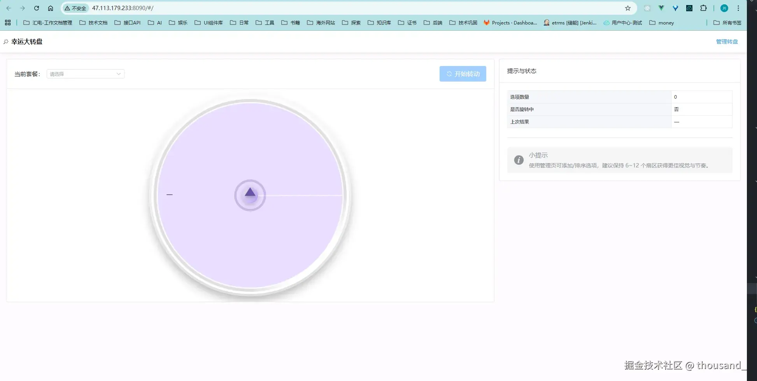Viewport: 757px width, 381px height.
Task: Open the browser profile avatar
Action: coord(724,8)
